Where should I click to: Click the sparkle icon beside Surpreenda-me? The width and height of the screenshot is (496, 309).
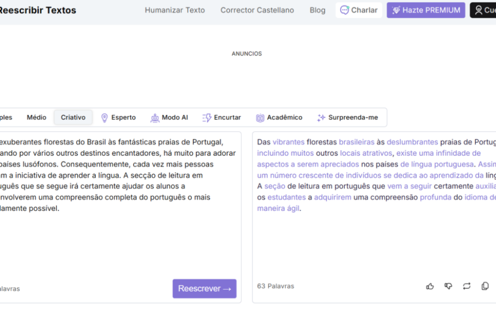coord(321,118)
